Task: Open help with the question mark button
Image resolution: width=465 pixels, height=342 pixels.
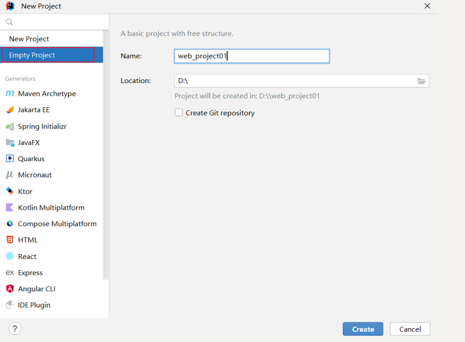Action: point(15,329)
